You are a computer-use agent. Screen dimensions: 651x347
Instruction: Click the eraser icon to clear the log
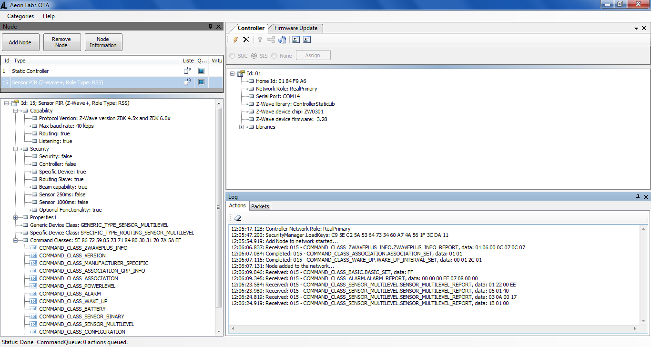tap(237, 217)
